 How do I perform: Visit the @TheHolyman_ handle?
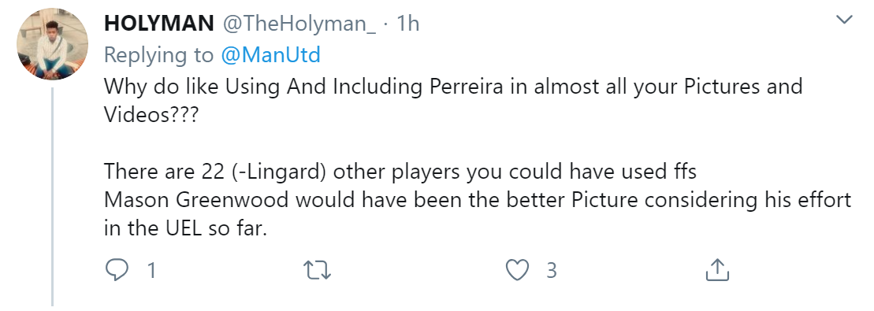point(299,24)
